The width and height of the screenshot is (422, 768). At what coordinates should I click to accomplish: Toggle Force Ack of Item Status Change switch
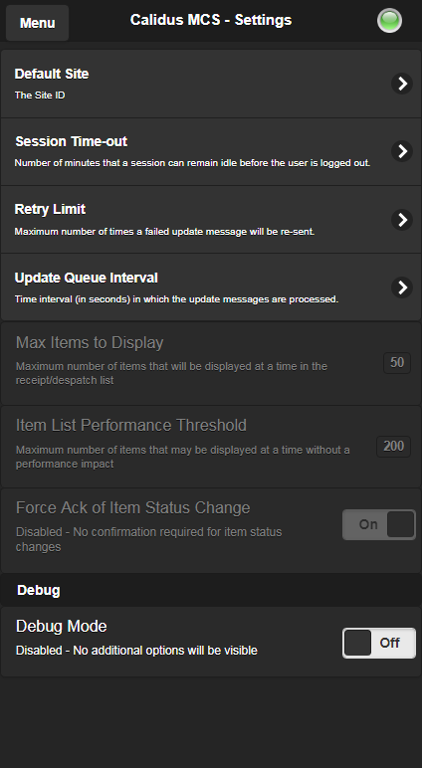coord(379,524)
